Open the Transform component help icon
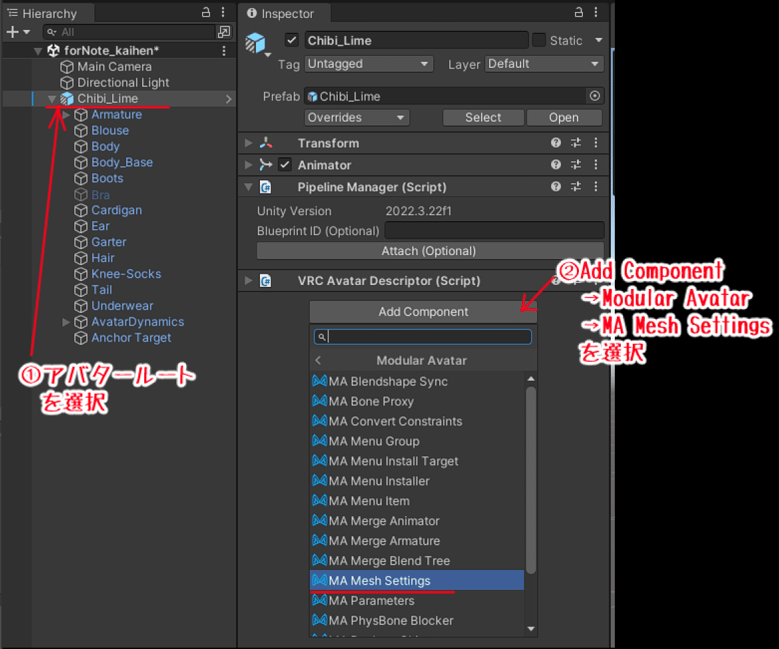Image resolution: width=779 pixels, height=649 pixels. click(x=556, y=143)
